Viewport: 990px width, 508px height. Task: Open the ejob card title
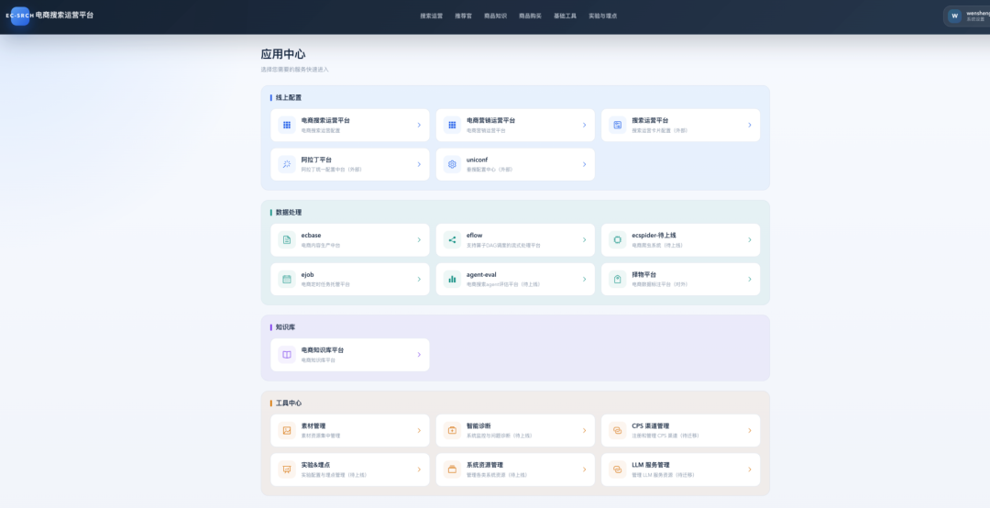(x=307, y=275)
